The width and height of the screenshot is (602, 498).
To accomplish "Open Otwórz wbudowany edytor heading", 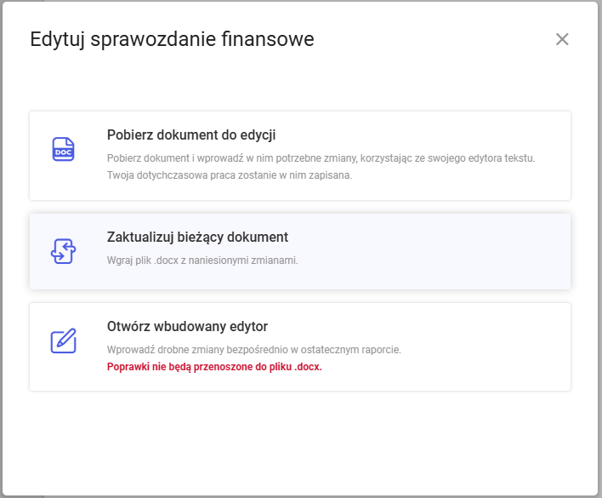I will click(187, 326).
